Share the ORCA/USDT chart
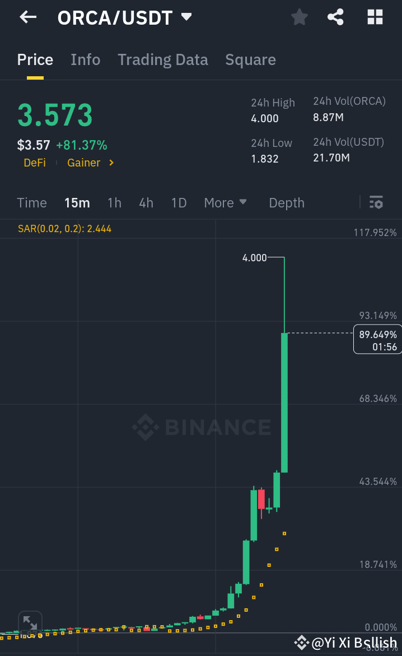Viewport: 402px width, 656px height. [x=335, y=17]
